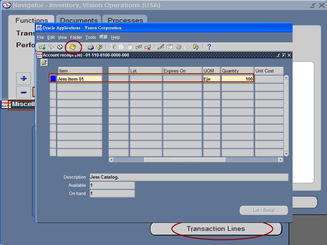Viewport: 327px width, 245px height.
Task: Open the Folder menu
Action: click(x=76, y=37)
